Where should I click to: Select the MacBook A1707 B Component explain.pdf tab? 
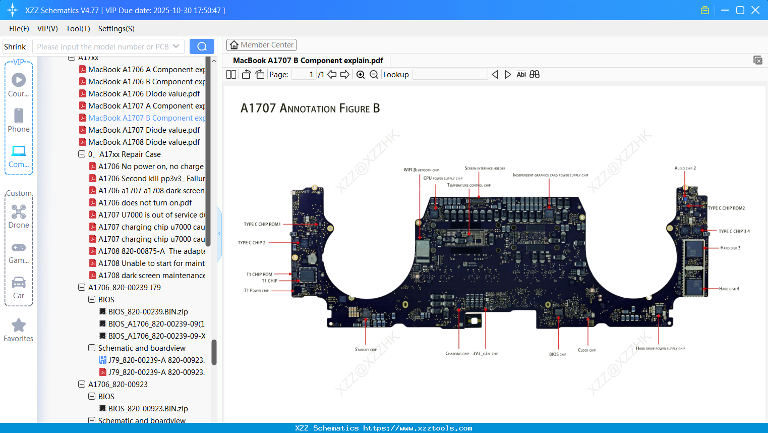point(308,61)
